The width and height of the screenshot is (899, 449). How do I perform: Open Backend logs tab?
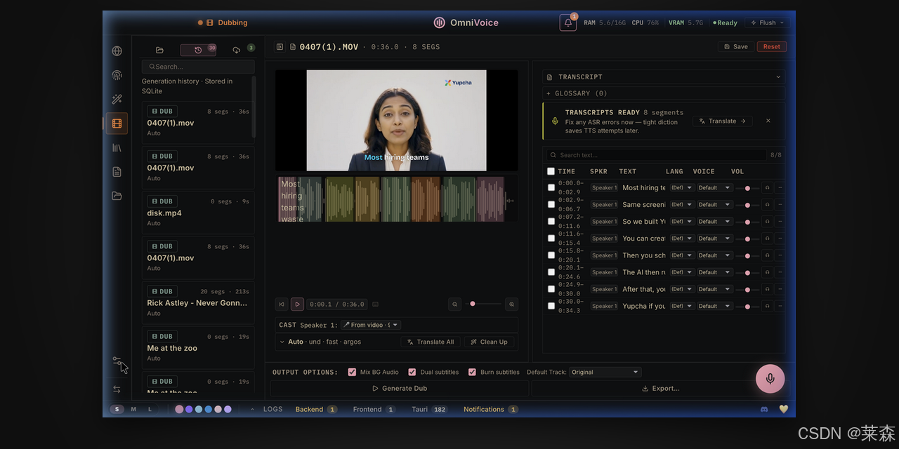coord(316,409)
